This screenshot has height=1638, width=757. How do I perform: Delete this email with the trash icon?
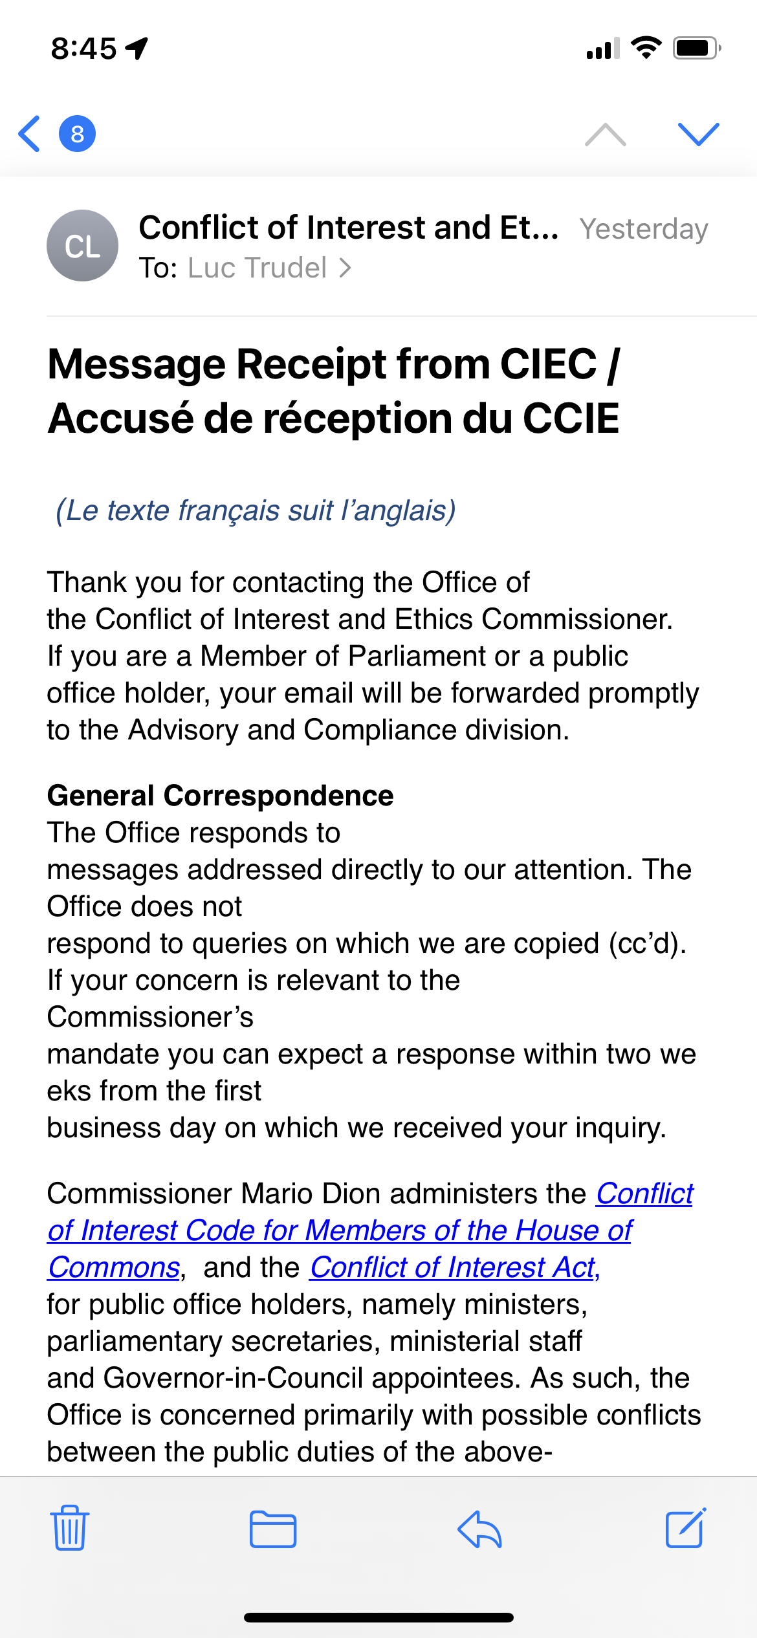(70, 1528)
